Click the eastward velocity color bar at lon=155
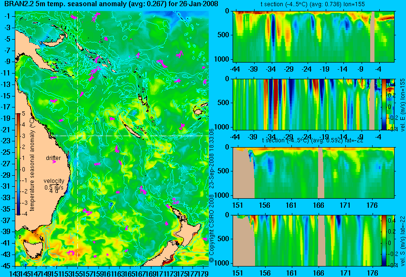Image resolution: width=406 pixels, height=277 pixels. pos(384,104)
